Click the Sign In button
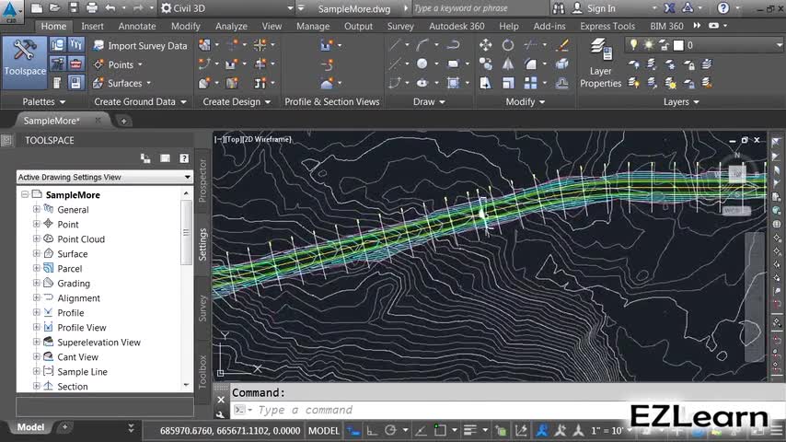Screen dimensions: 786x442 600,8
